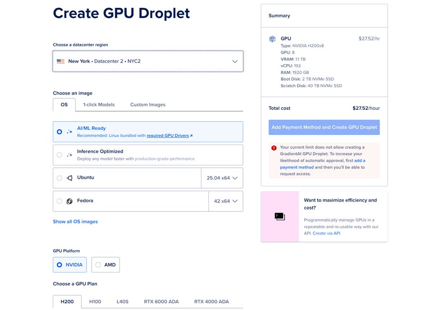
Task: Expand the Ubuntu 25.04 x64 version dropdown
Action: (222, 178)
